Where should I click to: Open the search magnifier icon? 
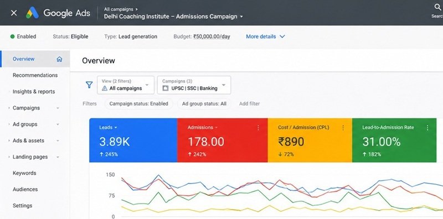[437, 8]
